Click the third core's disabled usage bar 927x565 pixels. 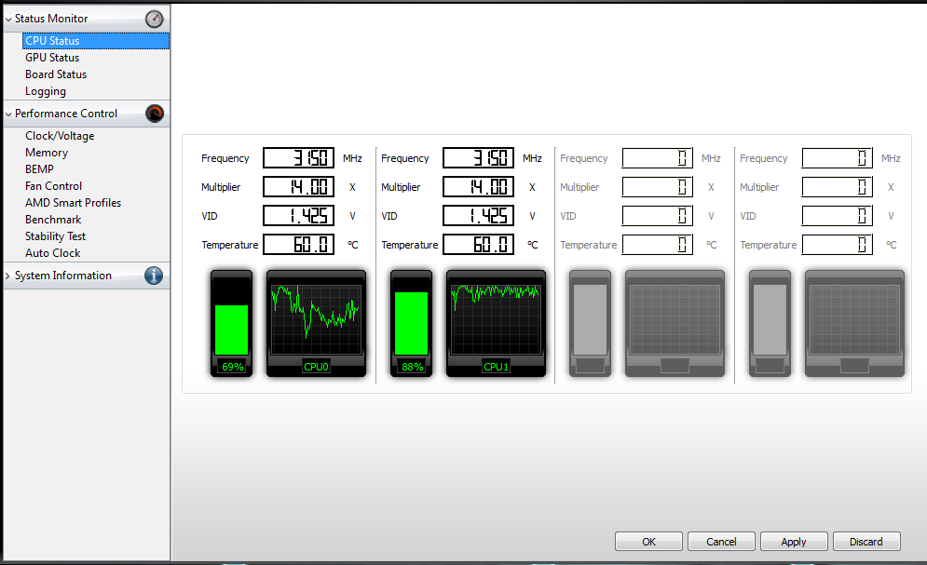coord(590,323)
